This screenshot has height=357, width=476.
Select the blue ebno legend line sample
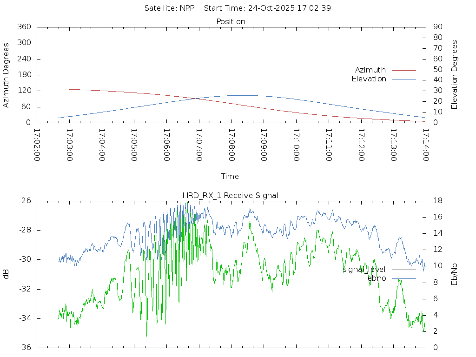tap(403, 278)
